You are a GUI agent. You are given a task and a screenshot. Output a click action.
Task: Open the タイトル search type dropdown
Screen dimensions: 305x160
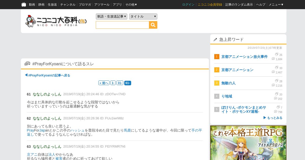143,17
